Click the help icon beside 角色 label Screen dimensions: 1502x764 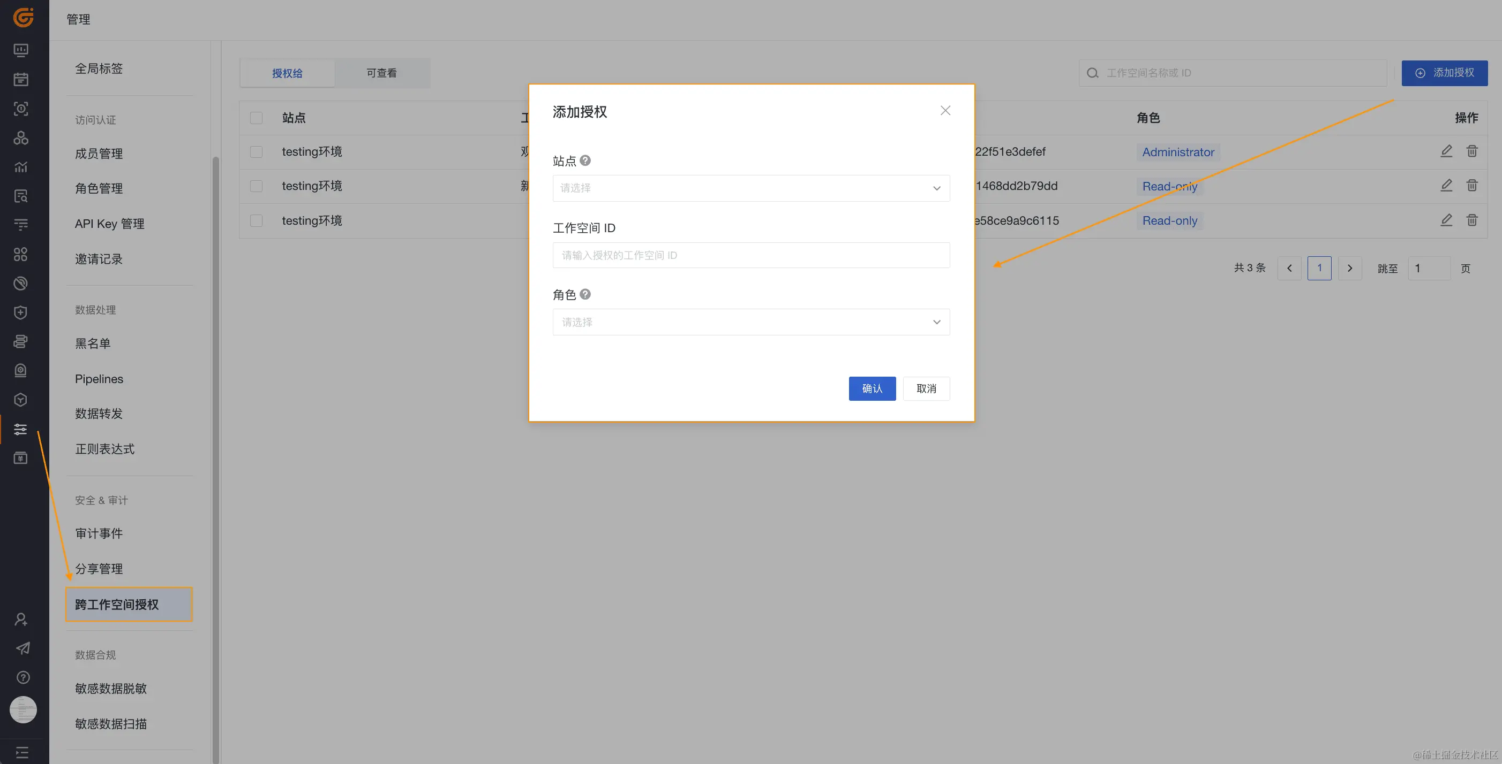[585, 295]
